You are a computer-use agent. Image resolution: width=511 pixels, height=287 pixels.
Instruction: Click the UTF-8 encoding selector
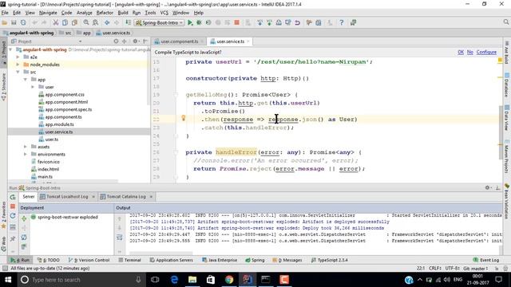[x=453, y=269]
